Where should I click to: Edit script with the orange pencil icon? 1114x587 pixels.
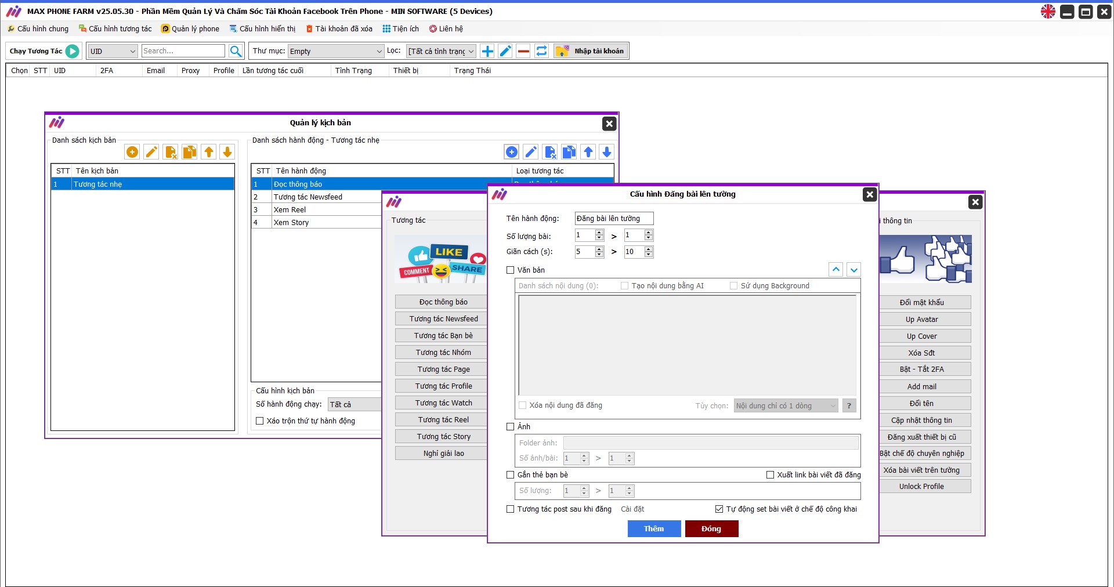[x=151, y=152]
